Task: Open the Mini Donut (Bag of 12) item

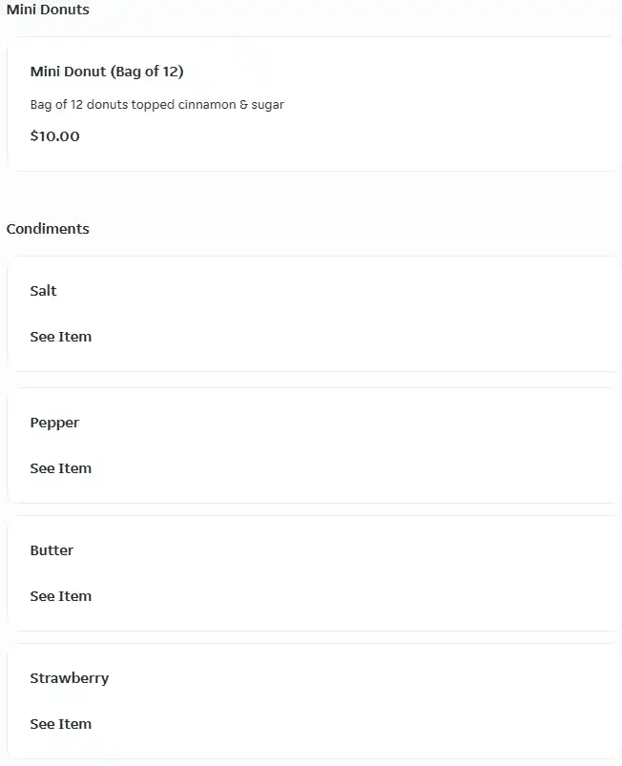Action: [107, 71]
